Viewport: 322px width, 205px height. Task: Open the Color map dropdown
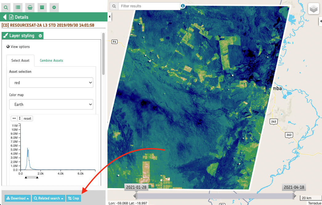tap(51, 104)
